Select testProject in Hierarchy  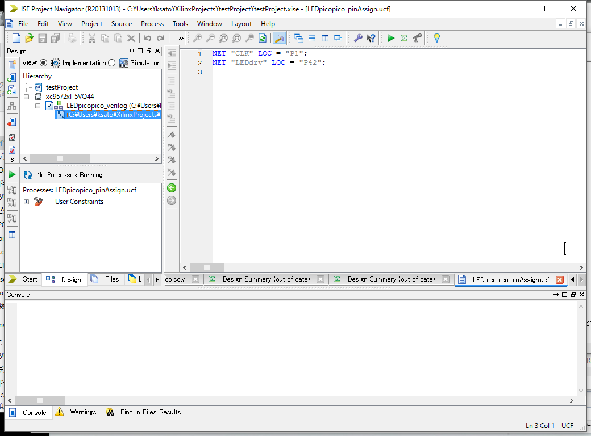[62, 87]
